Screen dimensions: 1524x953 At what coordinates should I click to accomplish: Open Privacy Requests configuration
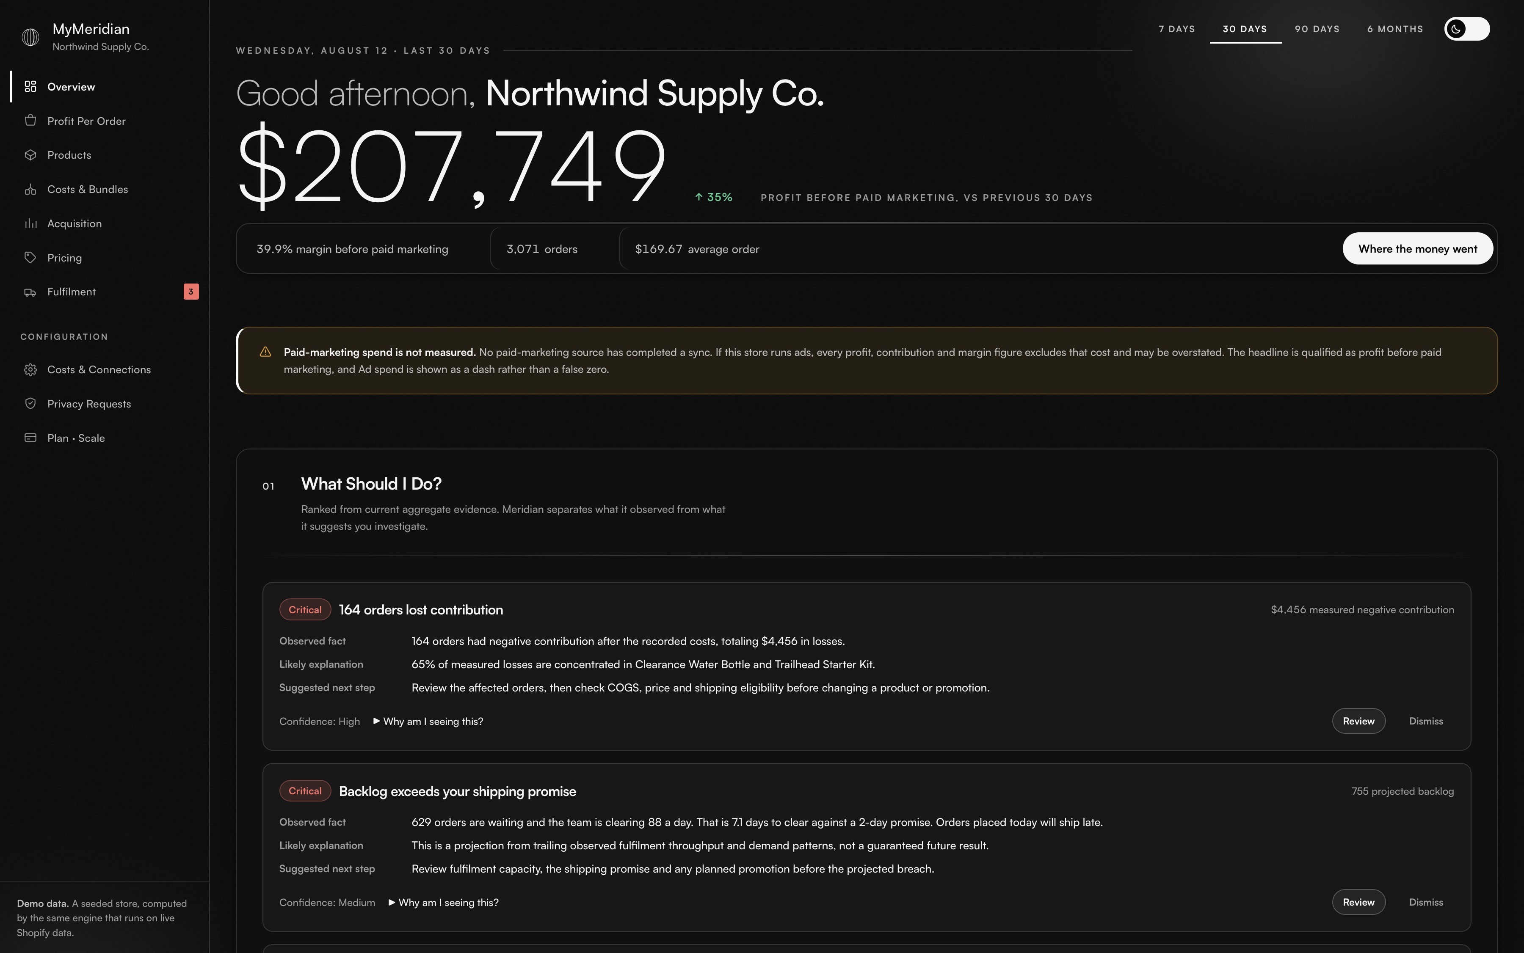pos(105,403)
